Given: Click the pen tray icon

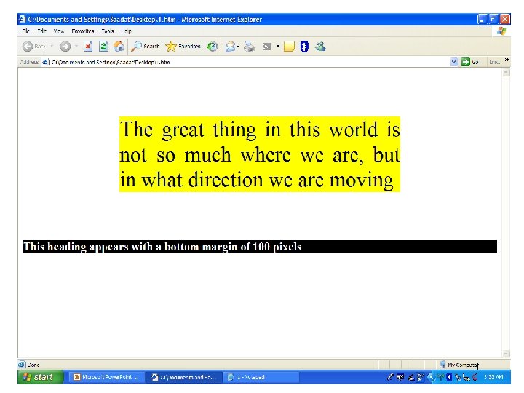Looking at the screenshot, I should 390,377.
